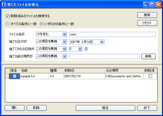Expand the 2007年 2月14日 date picker
This screenshot has height=116, width=163.
102,42
